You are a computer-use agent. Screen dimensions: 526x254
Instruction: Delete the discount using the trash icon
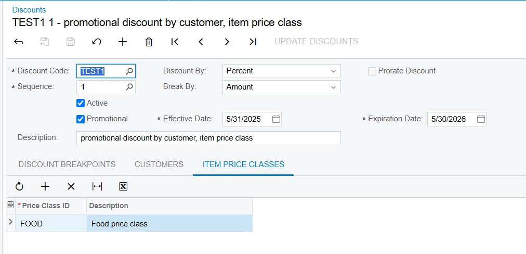tap(149, 42)
